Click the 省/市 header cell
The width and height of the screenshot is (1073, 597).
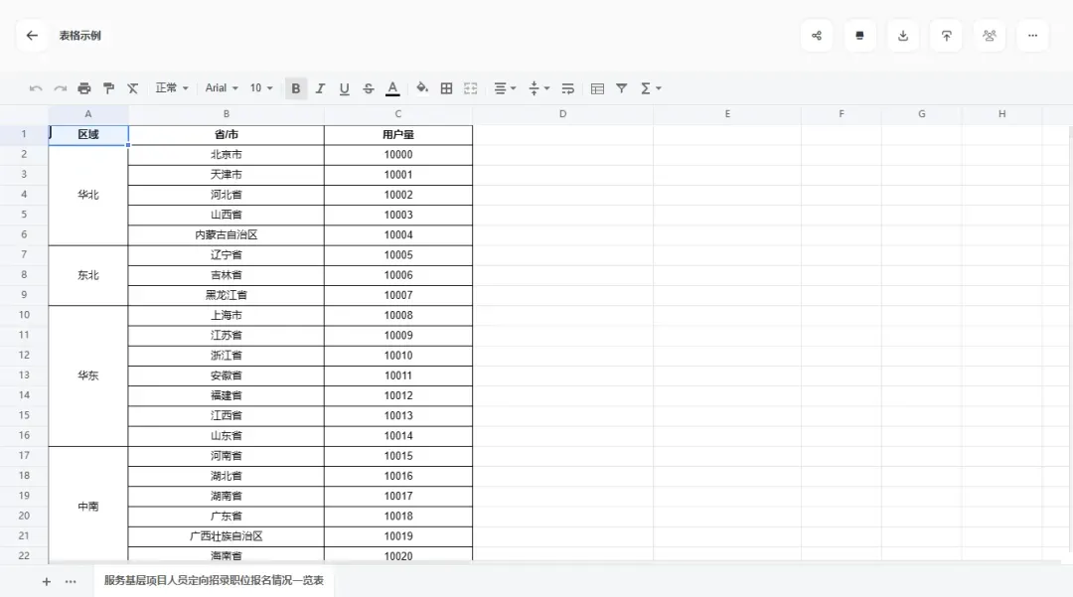227,135
